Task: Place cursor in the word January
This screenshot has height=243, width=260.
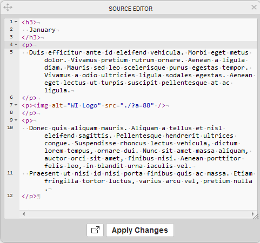Action: click(x=42, y=30)
